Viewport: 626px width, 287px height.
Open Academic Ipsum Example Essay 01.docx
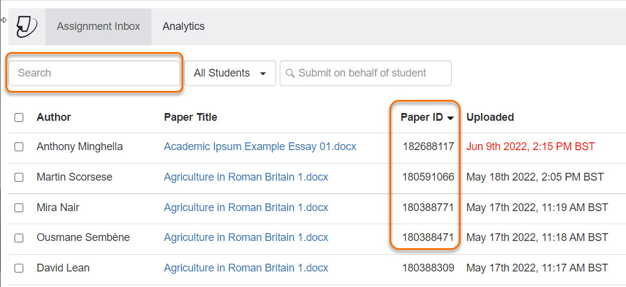tap(260, 146)
